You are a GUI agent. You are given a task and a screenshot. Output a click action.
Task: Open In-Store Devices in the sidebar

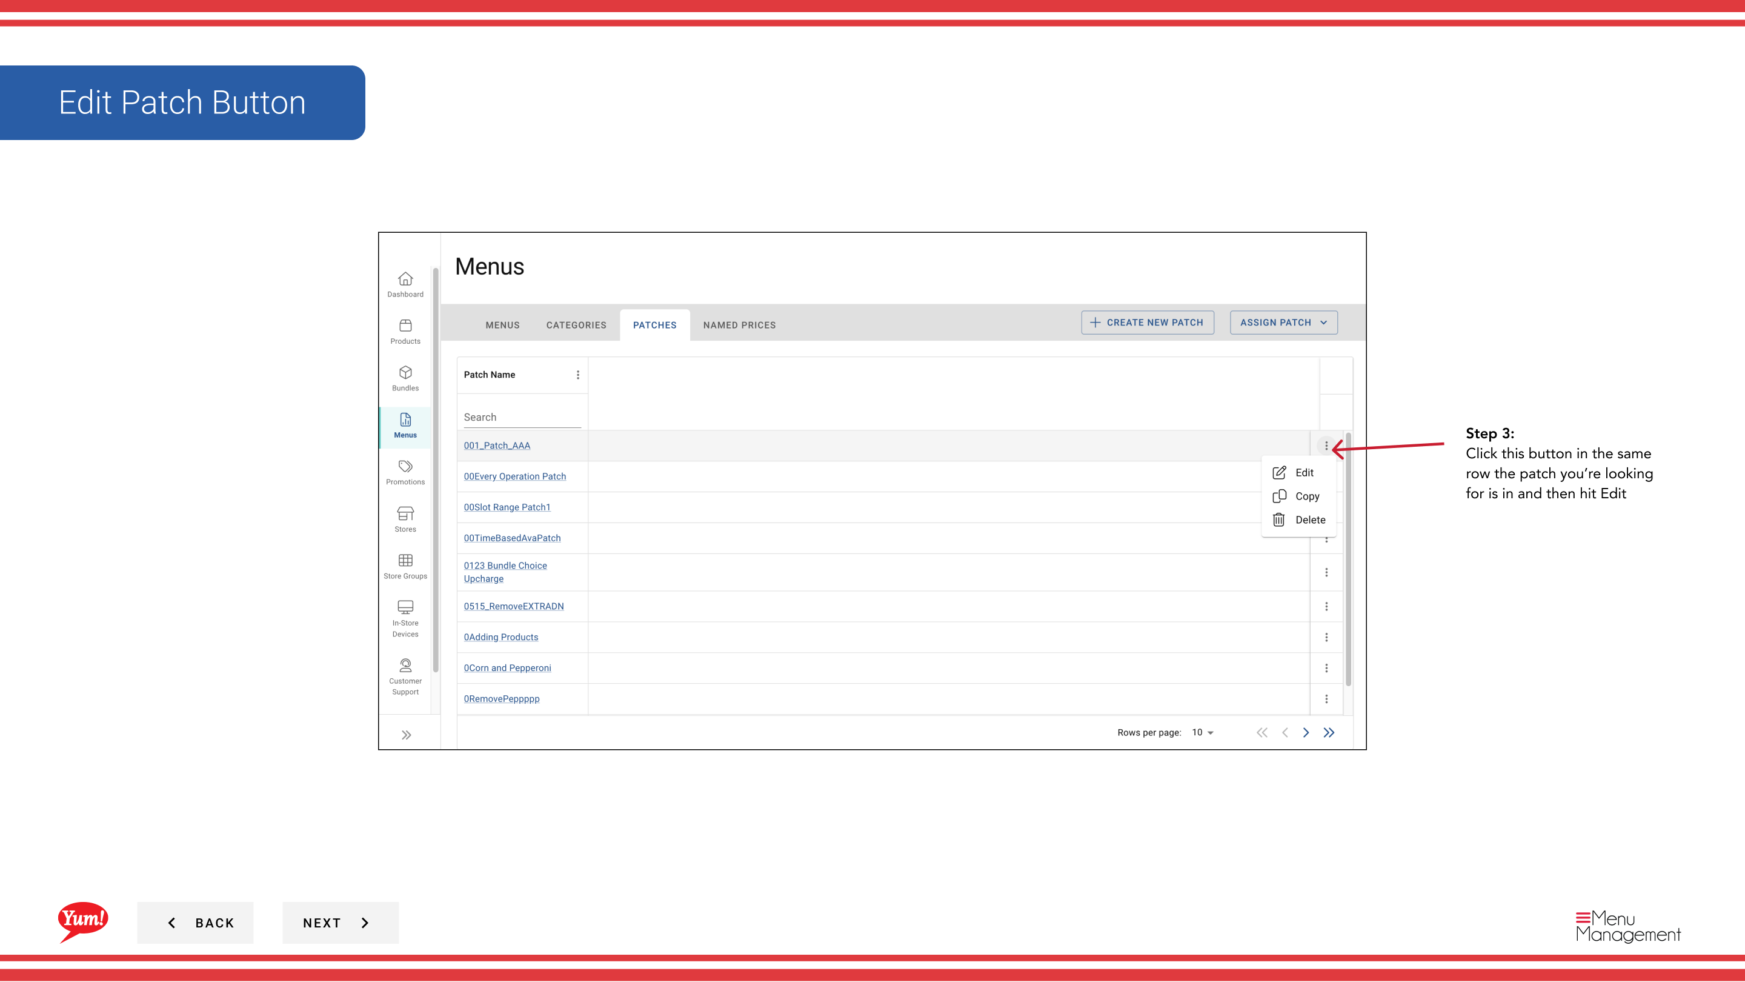click(x=405, y=619)
